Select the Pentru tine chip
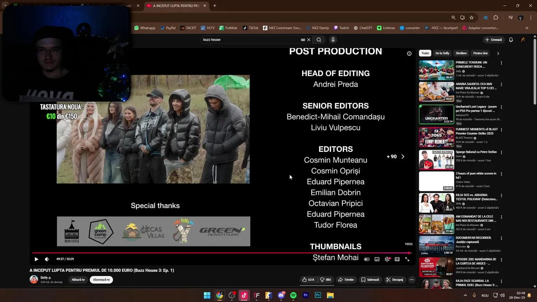Viewport: 537px width, 302px height. click(480, 53)
